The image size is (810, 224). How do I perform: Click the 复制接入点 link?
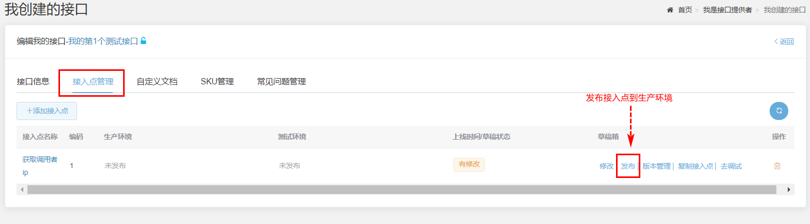pos(695,166)
